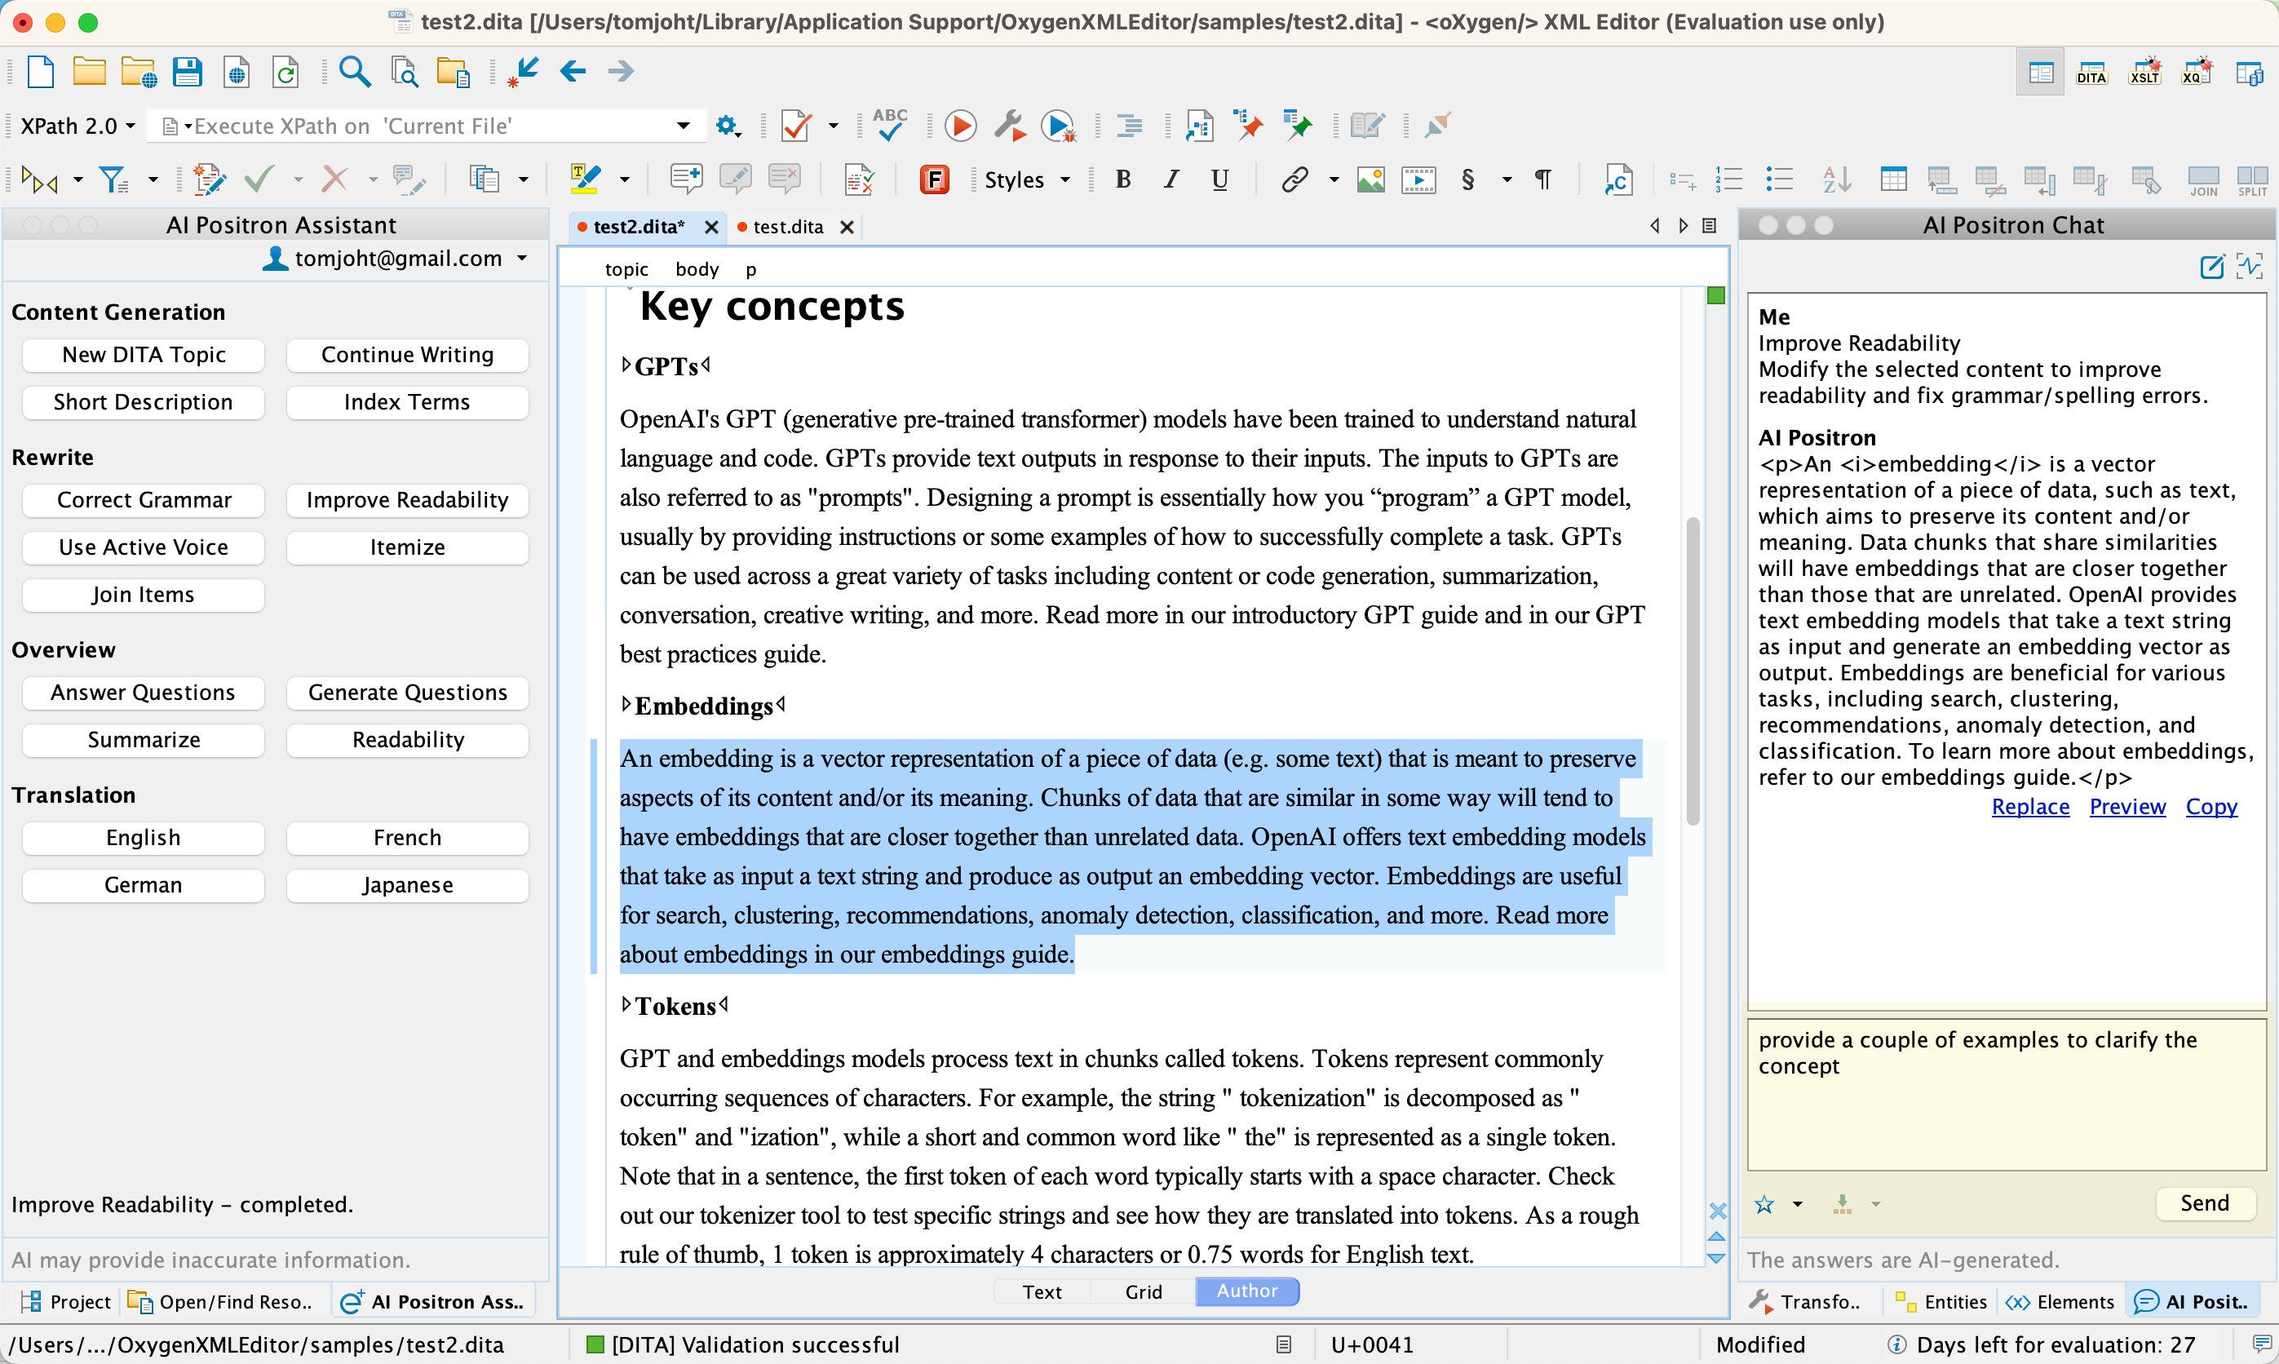Insert unordered bullet list icon
Screen dimensions: 2279x1364
click(x=1779, y=179)
